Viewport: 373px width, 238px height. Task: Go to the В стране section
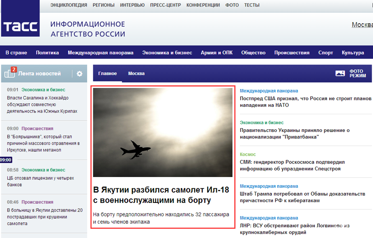pos(16,53)
